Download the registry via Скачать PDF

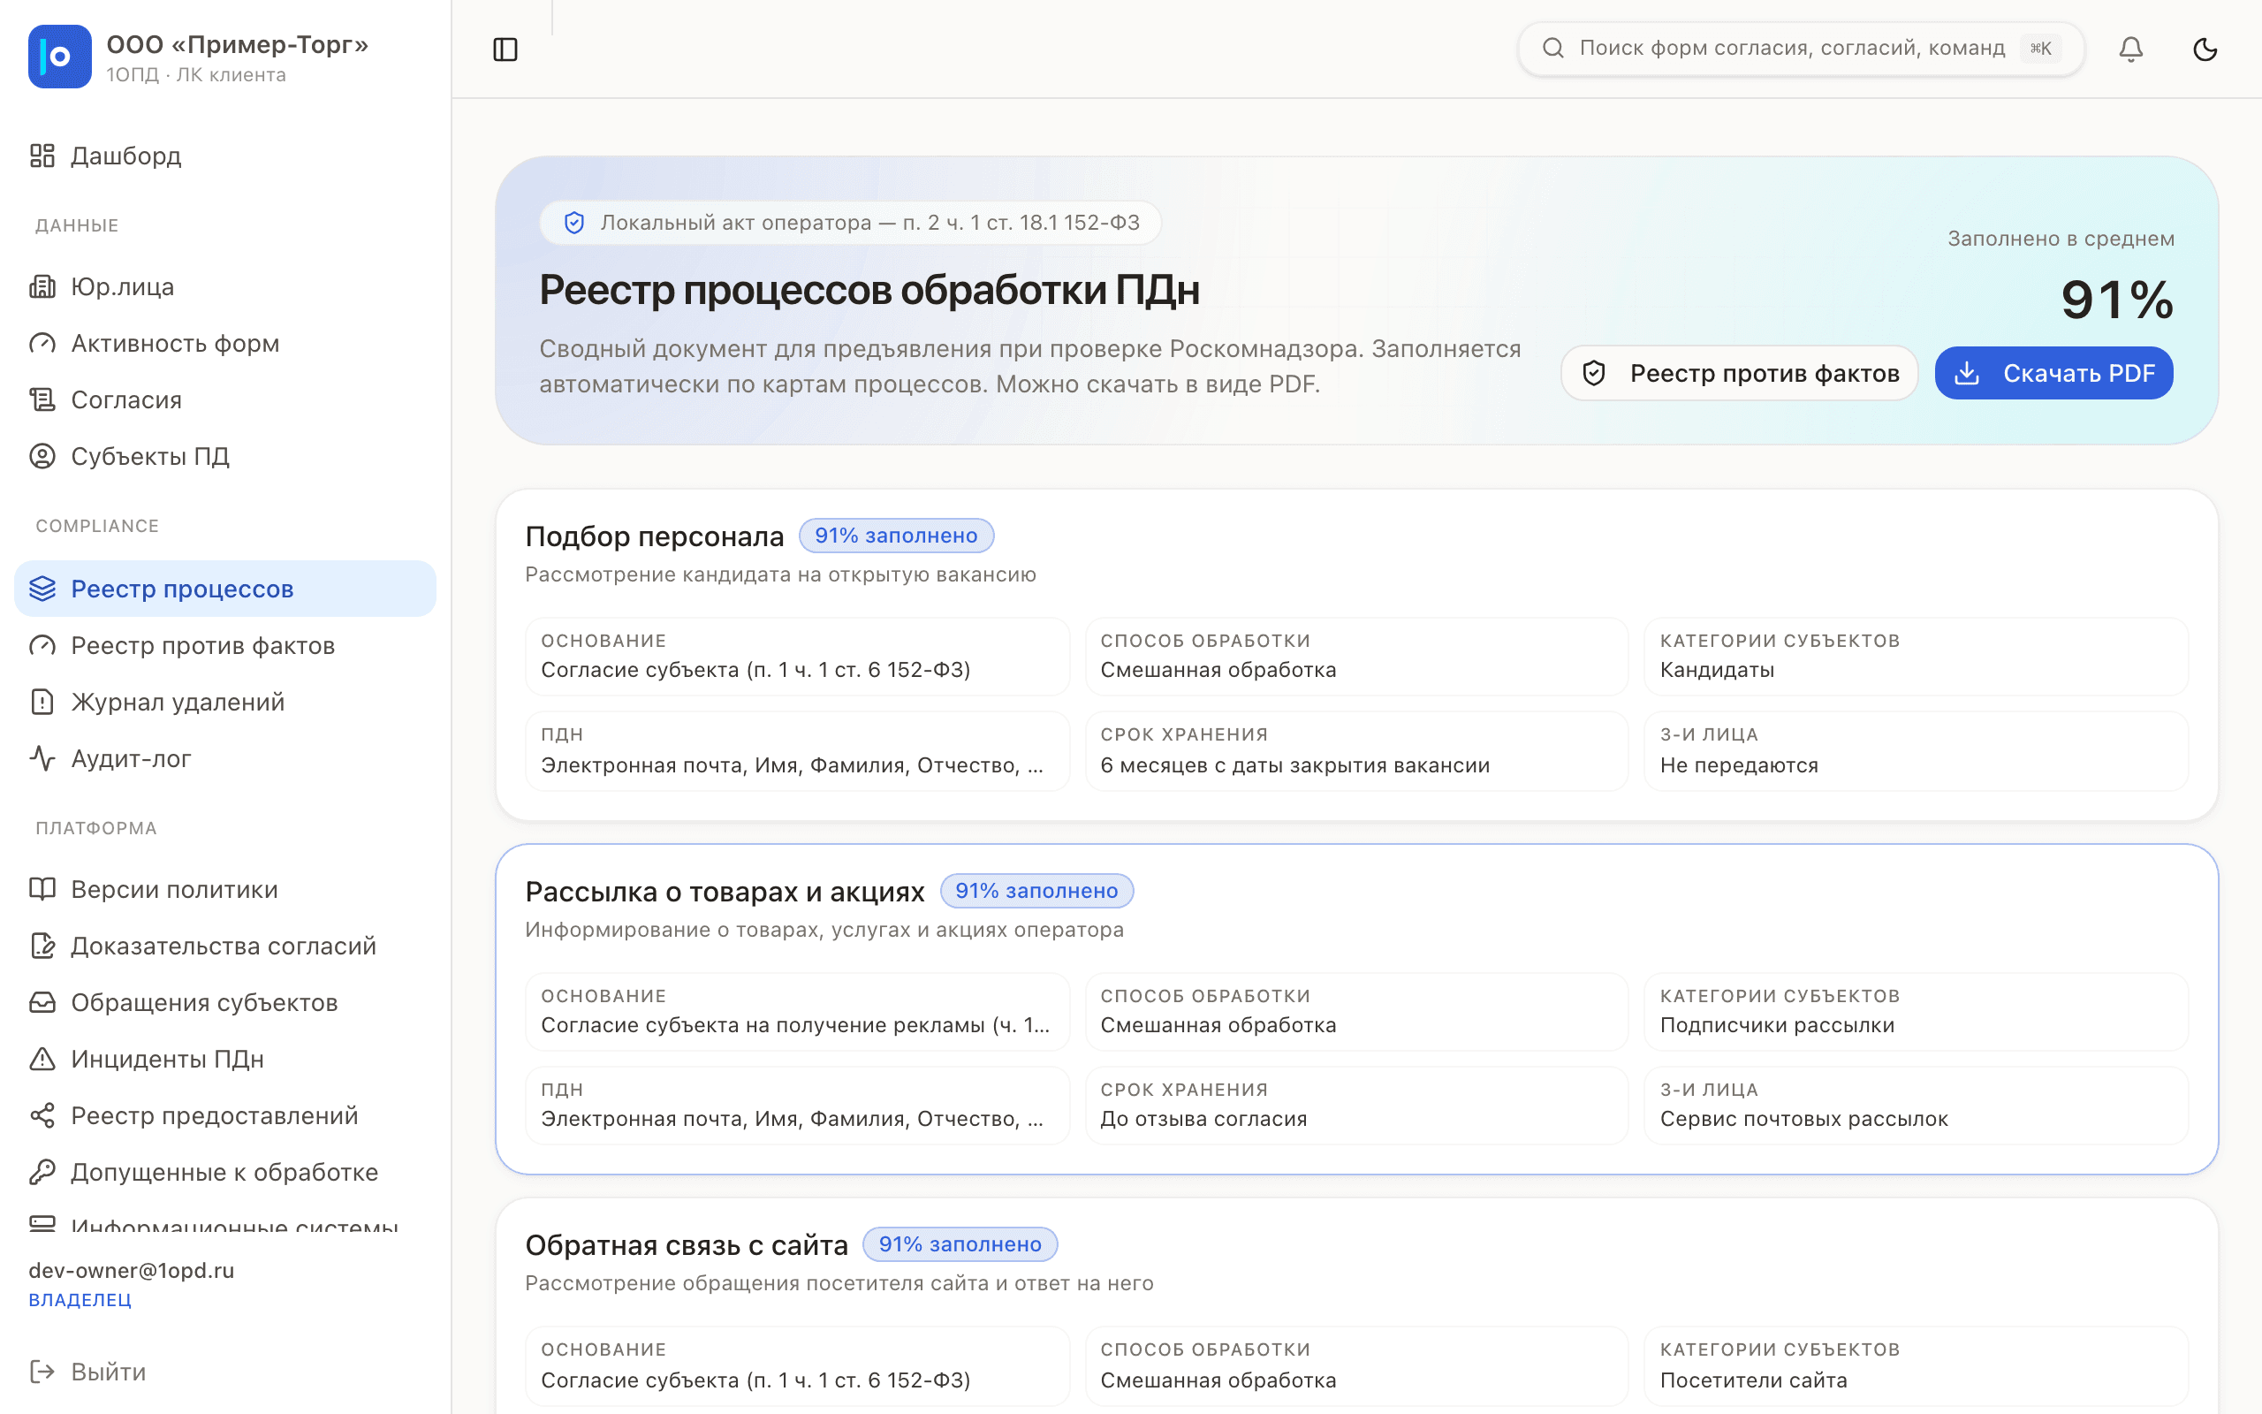coord(2053,373)
